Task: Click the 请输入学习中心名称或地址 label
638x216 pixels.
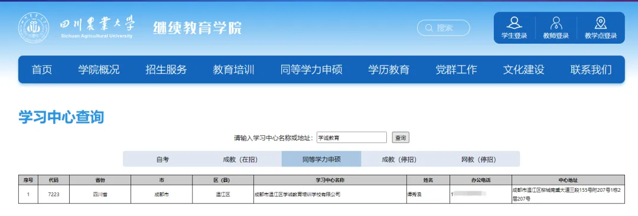Action: [x=274, y=138]
